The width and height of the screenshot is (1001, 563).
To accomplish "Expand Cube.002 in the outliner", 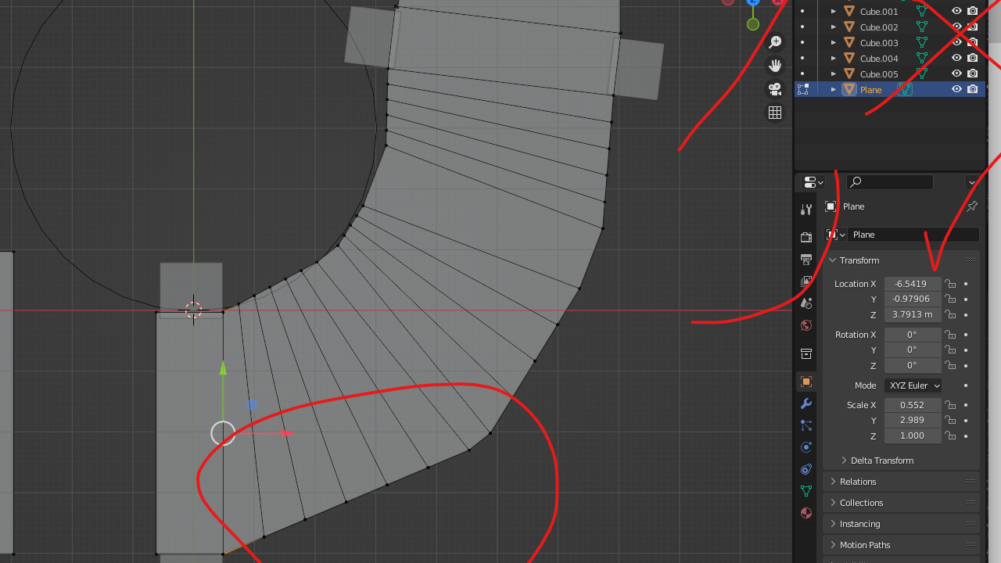I will tap(834, 27).
